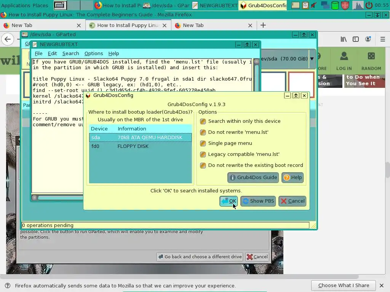Image resolution: width=390 pixels, height=292 pixels.
Task: Click Cancel in the background installer dialog
Action: click(257, 257)
